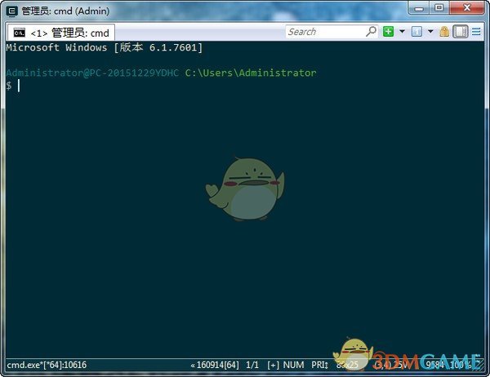Image resolution: width=490 pixels, height=377 pixels.
Task: Open the dropdown arrow next to the green plus
Action: (x=402, y=31)
